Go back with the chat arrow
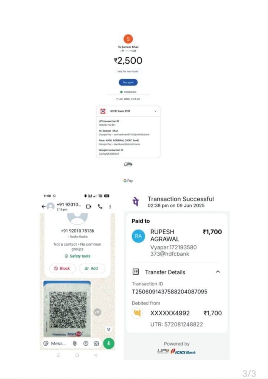 tap(44, 207)
